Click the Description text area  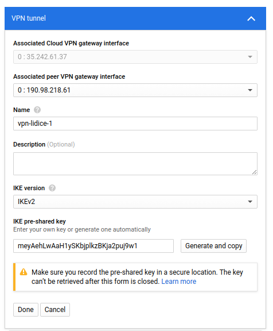135,164
